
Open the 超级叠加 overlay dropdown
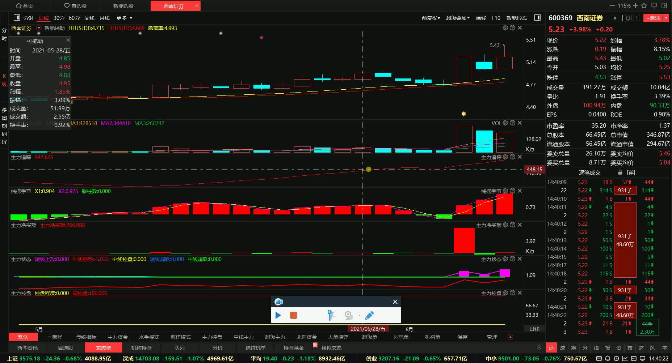click(458, 18)
